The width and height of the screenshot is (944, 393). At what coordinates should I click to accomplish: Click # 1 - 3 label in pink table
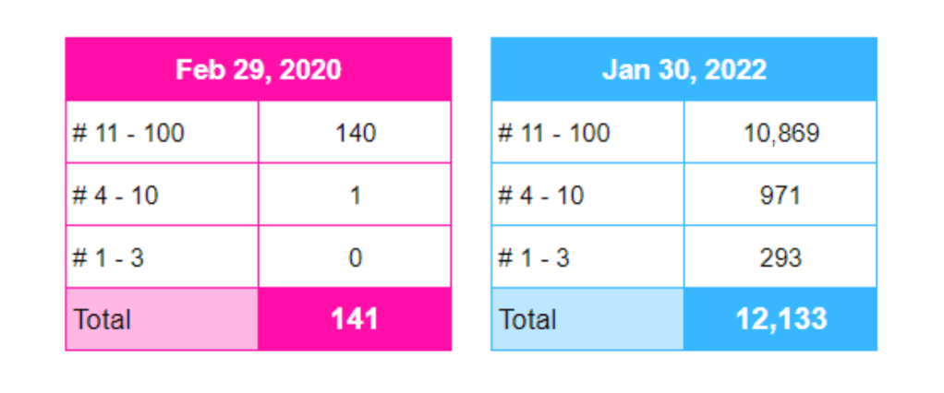pos(109,257)
